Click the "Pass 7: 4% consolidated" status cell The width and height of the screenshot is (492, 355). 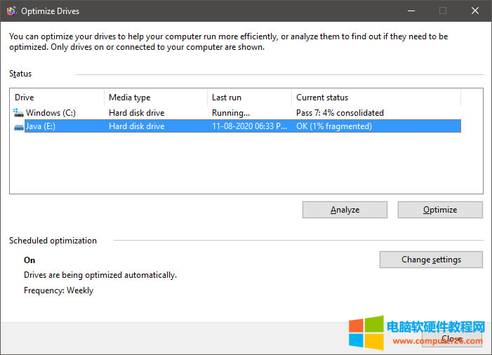point(340,112)
